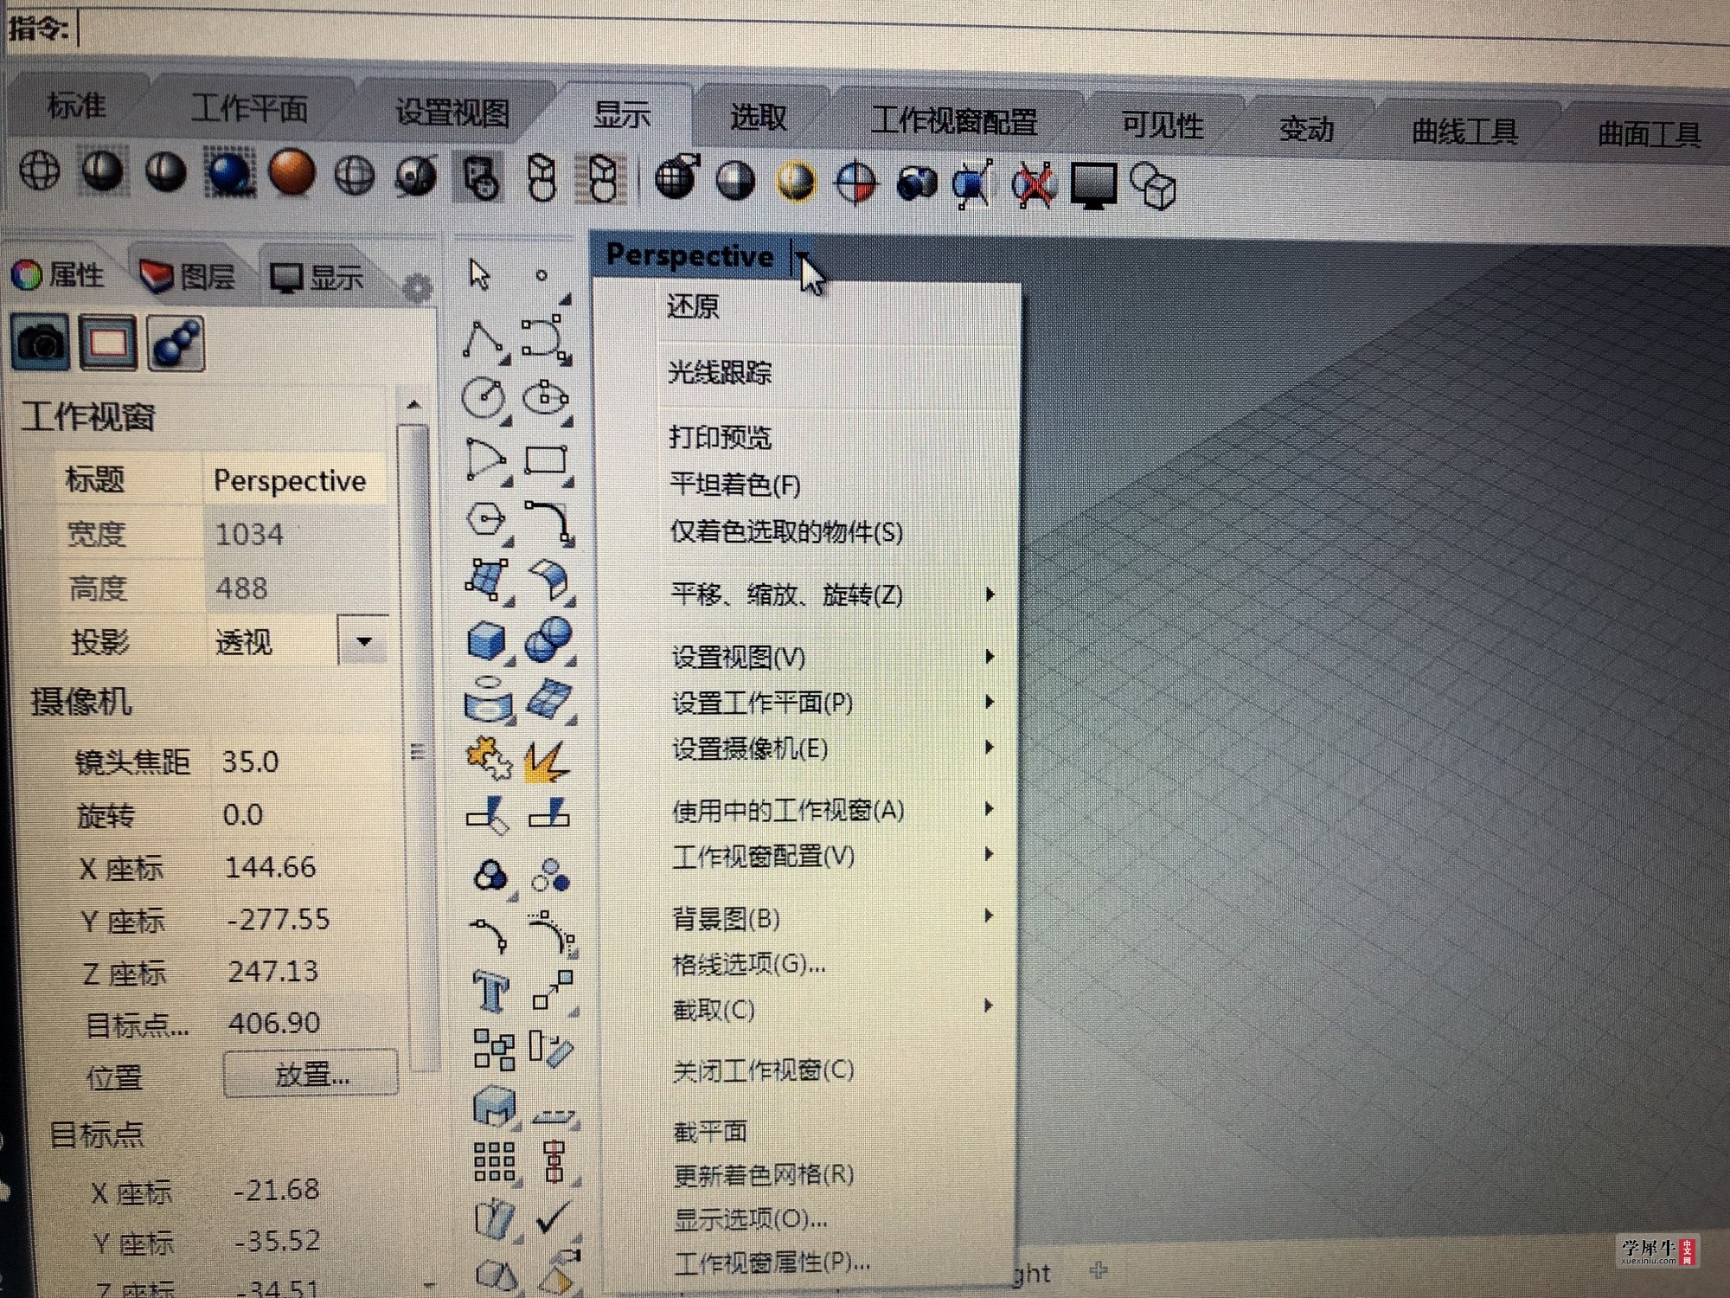Screen dimensions: 1730x1298
Task: Open 工作视窗属性(P)... entry
Action: coord(772,1263)
